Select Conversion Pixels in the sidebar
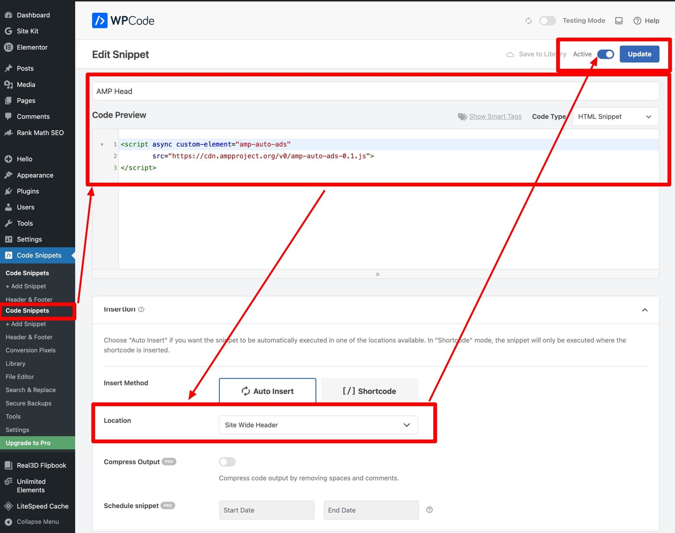 (30, 350)
